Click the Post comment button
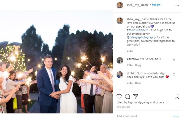This screenshot has height=121, width=181. (176, 116)
